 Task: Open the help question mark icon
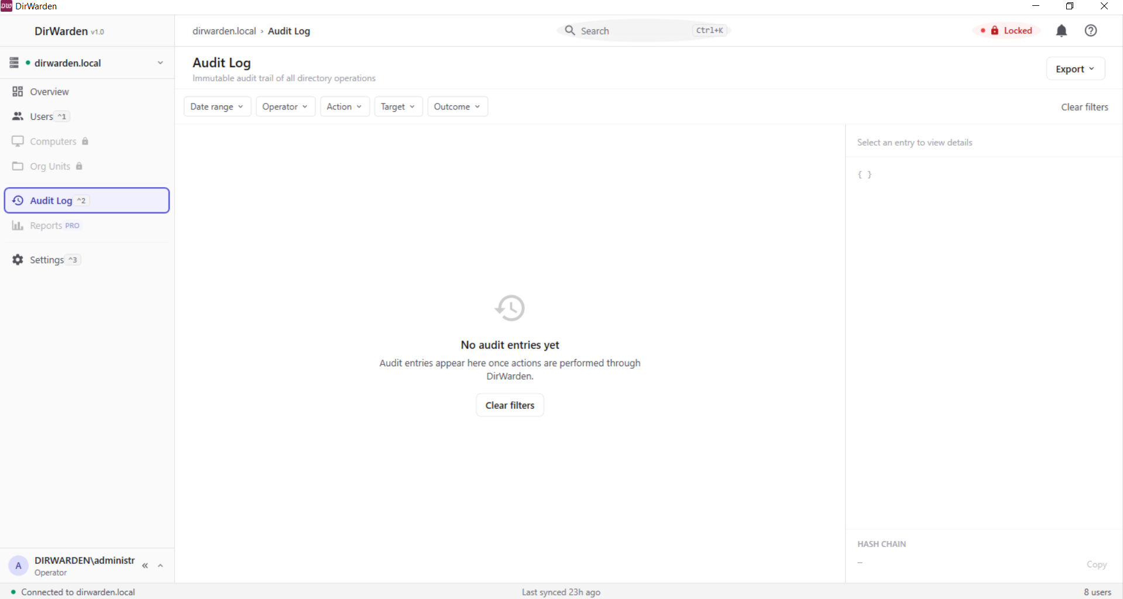(1091, 31)
